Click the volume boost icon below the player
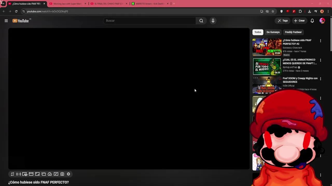The width and height of the screenshot is (332, 186). click(19, 174)
